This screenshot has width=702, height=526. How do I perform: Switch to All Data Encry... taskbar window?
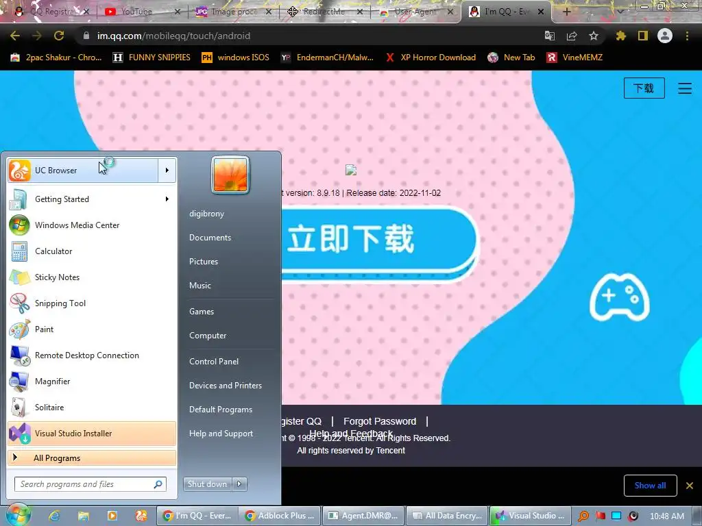[x=447, y=516]
